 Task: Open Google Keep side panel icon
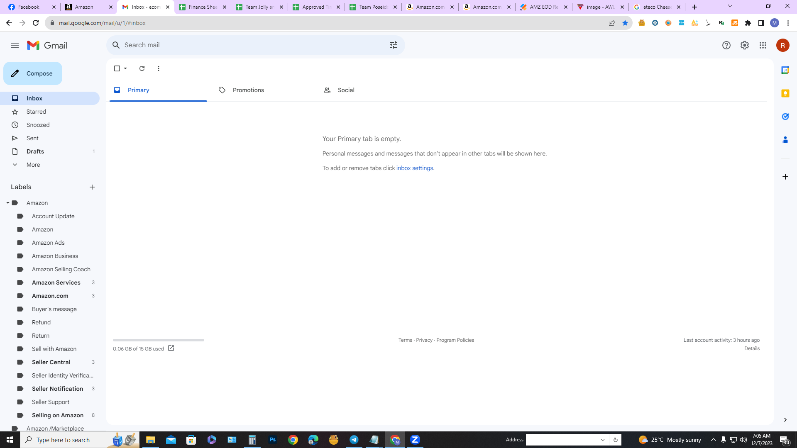tap(785, 93)
